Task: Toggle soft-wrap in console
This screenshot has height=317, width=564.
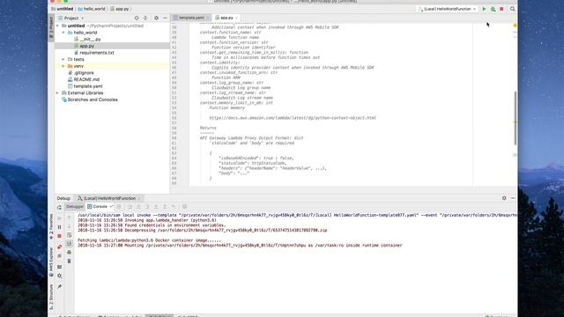Action: click(69, 235)
